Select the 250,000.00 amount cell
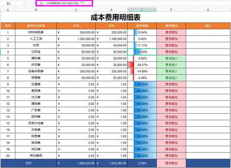Viewport: 231px width, 168px height. 76,32
